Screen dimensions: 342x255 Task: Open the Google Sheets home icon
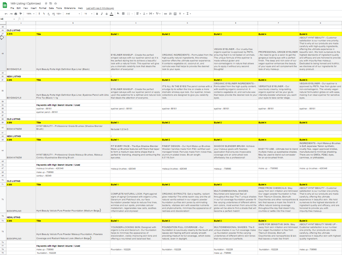(x=4, y=5)
